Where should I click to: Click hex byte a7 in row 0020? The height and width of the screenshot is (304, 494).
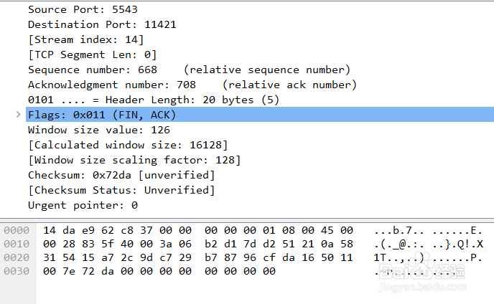(108, 257)
